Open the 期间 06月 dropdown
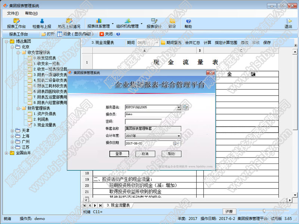The image size is (299, 224). point(157,43)
